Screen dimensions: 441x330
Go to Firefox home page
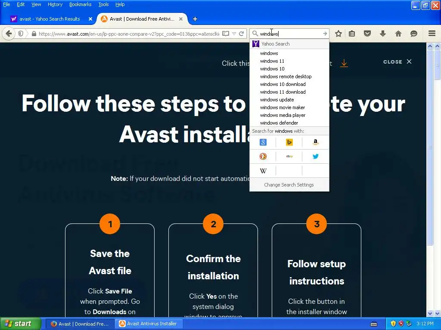pyautogui.click(x=398, y=34)
